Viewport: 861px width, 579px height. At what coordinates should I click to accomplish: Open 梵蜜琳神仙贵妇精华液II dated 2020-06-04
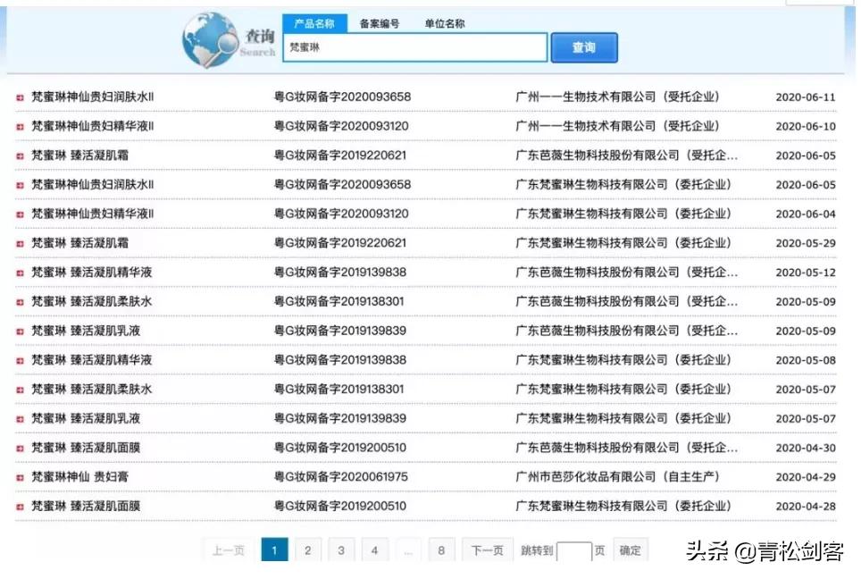[x=92, y=214]
